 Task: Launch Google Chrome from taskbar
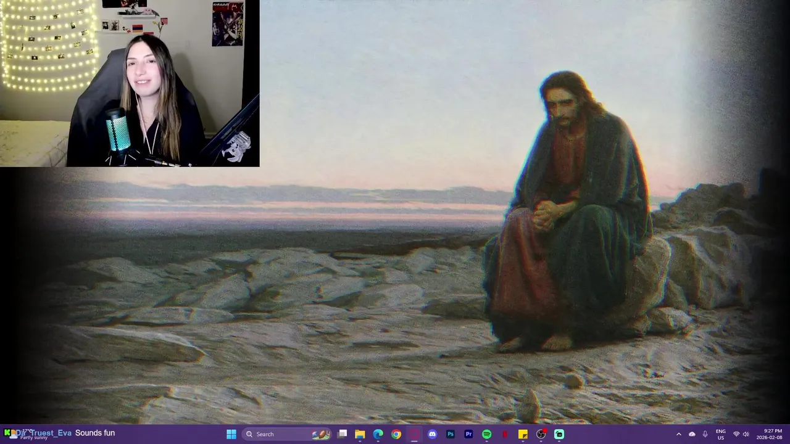396,434
